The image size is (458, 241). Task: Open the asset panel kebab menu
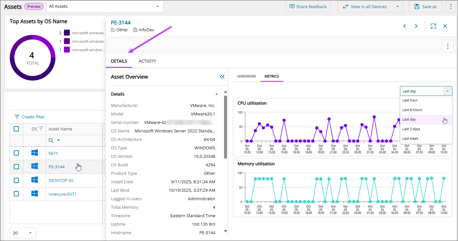pos(448,46)
